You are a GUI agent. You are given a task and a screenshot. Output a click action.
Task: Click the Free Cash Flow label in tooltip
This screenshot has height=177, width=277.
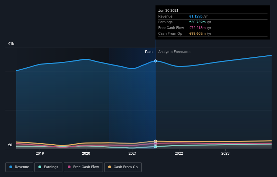171,28
